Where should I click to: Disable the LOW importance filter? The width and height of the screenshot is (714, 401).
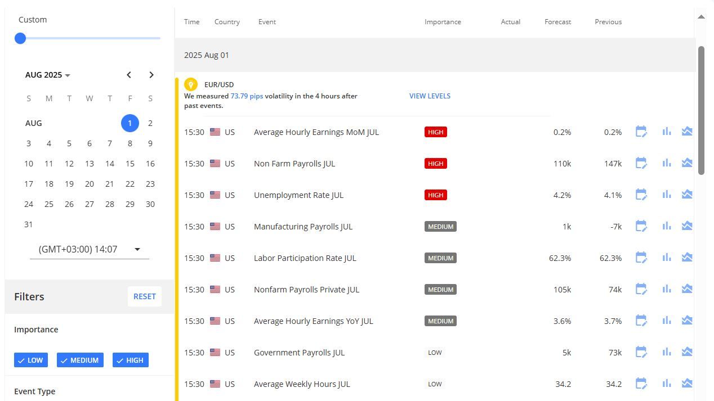tap(30, 360)
